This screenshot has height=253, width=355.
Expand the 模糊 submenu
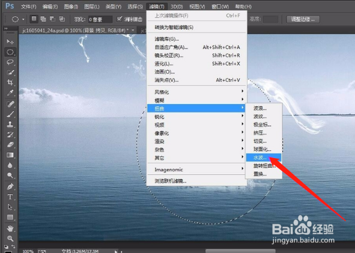coord(196,100)
